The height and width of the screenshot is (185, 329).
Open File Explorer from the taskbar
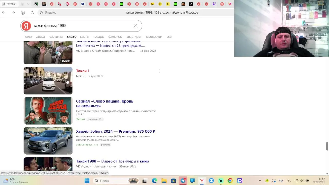(x=164, y=181)
